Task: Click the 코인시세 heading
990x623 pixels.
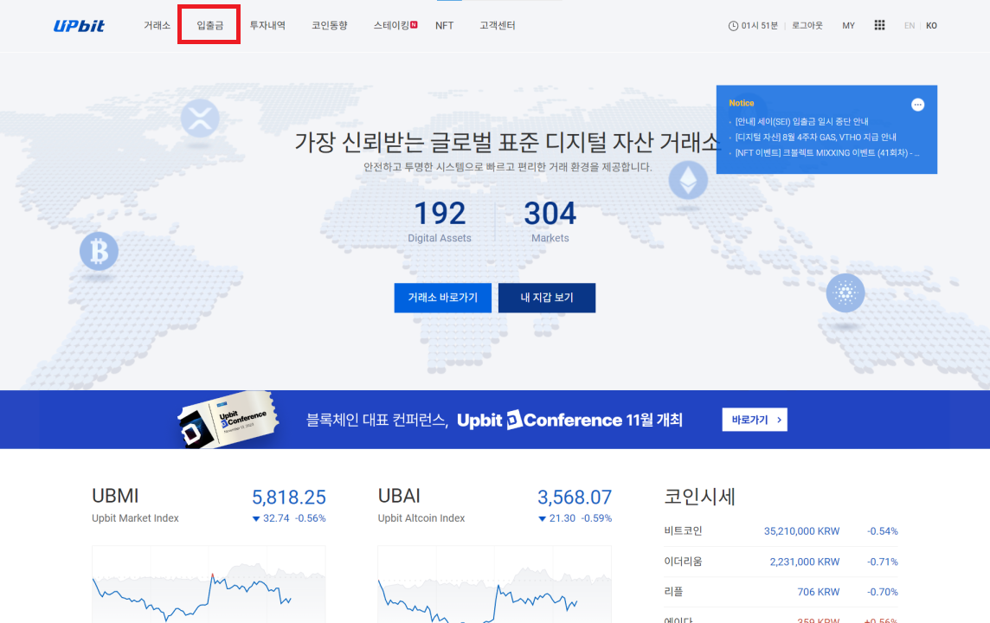Action: tap(699, 497)
